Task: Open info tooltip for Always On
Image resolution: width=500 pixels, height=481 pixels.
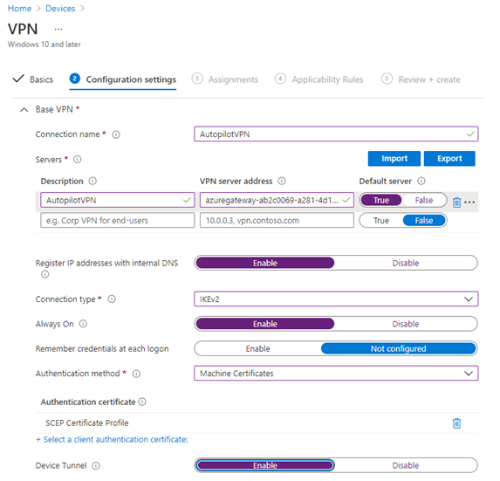Action: pyautogui.click(x=83, y=324)
